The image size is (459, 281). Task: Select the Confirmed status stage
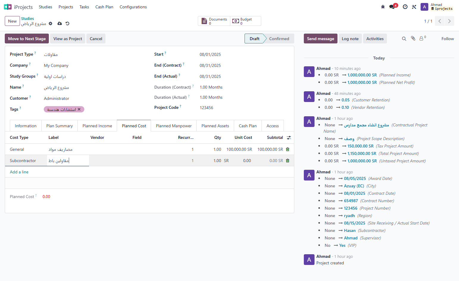(279, 39)
